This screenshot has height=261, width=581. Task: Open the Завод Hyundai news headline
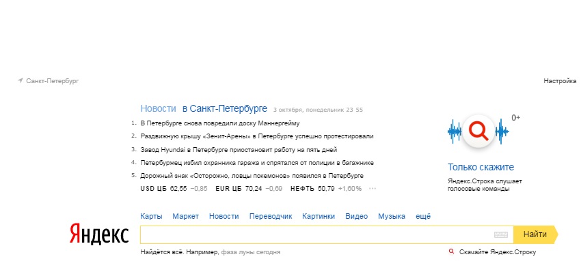[239, 150]
